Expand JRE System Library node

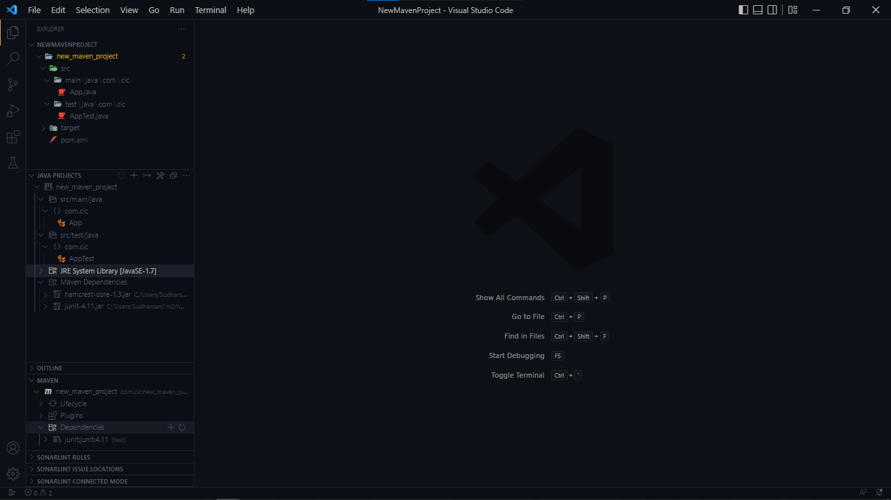tap(42, 271)
